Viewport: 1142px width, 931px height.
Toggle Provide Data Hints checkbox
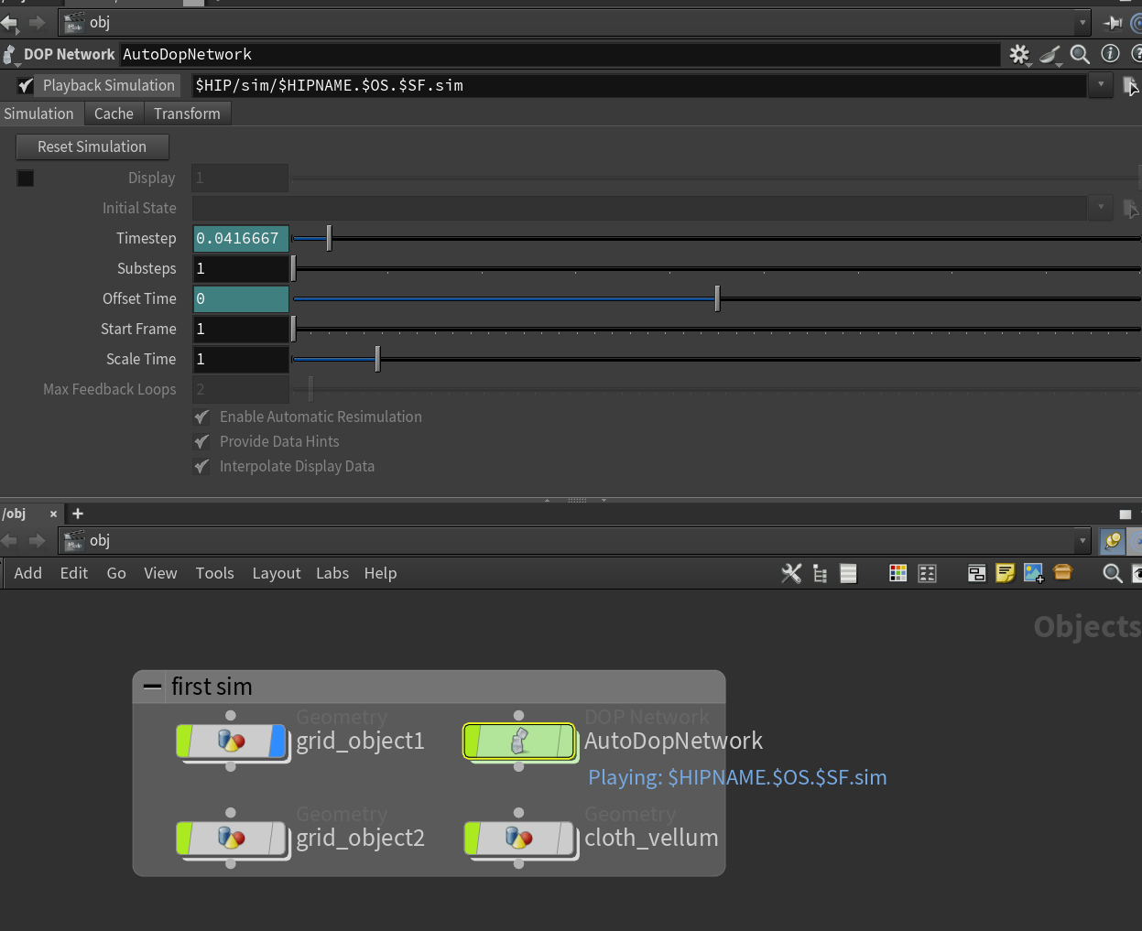(201, 442)
